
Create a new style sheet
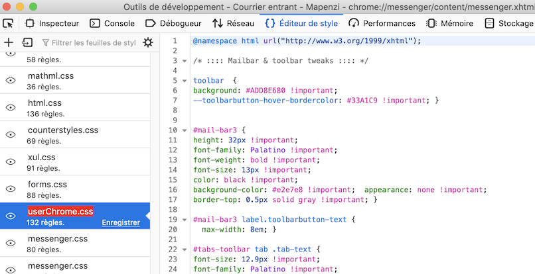(x=9, y=42)
